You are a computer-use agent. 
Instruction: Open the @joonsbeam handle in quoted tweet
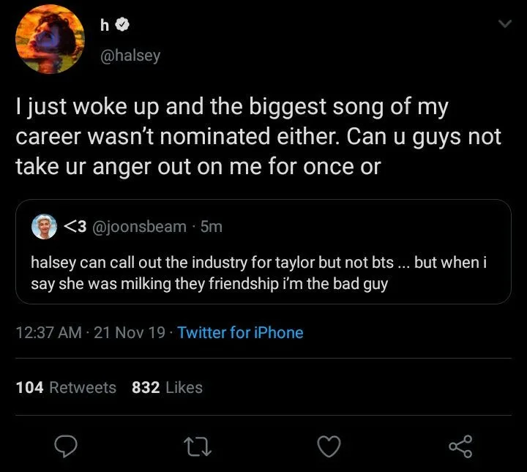[x=140, y=227]
